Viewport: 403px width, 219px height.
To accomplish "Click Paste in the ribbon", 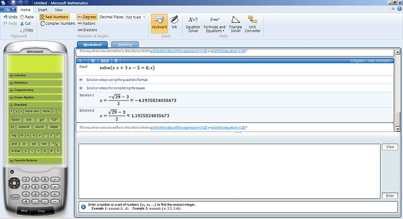I will [x=27, y=17].
